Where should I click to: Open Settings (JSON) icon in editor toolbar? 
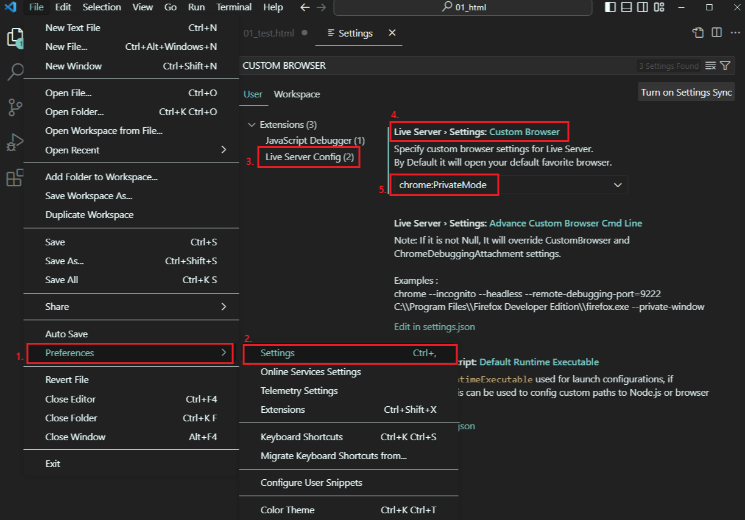point(698,33)
